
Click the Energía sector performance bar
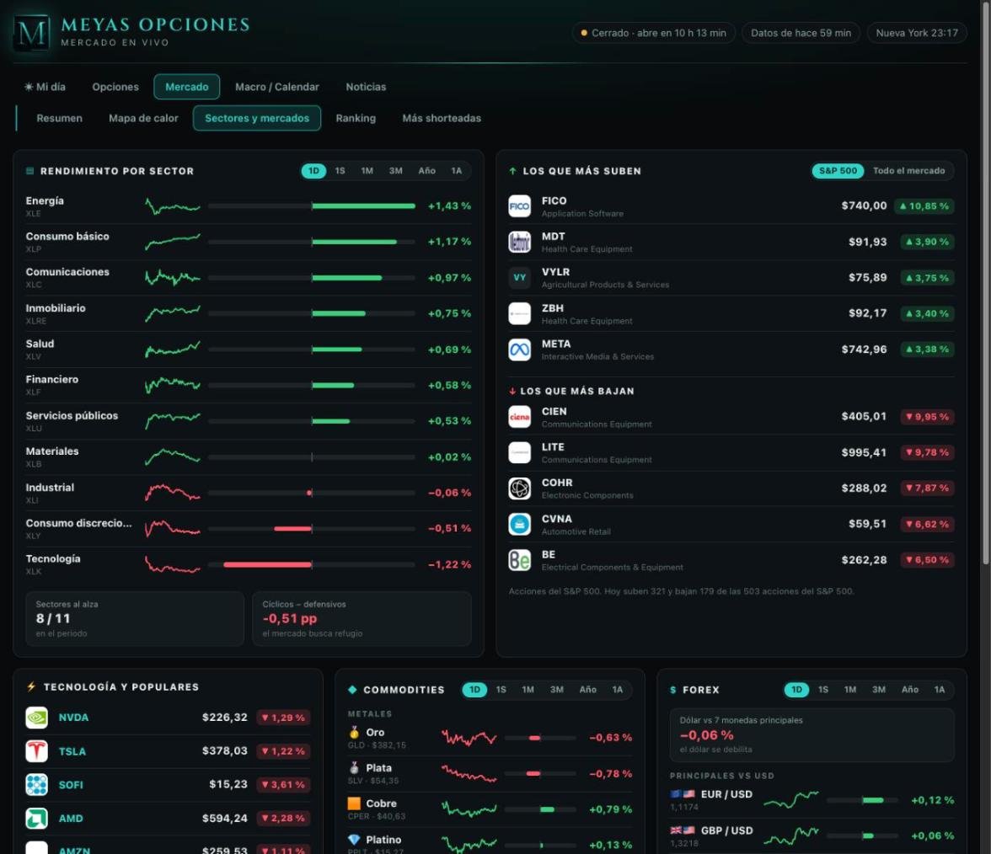[312, 205]
